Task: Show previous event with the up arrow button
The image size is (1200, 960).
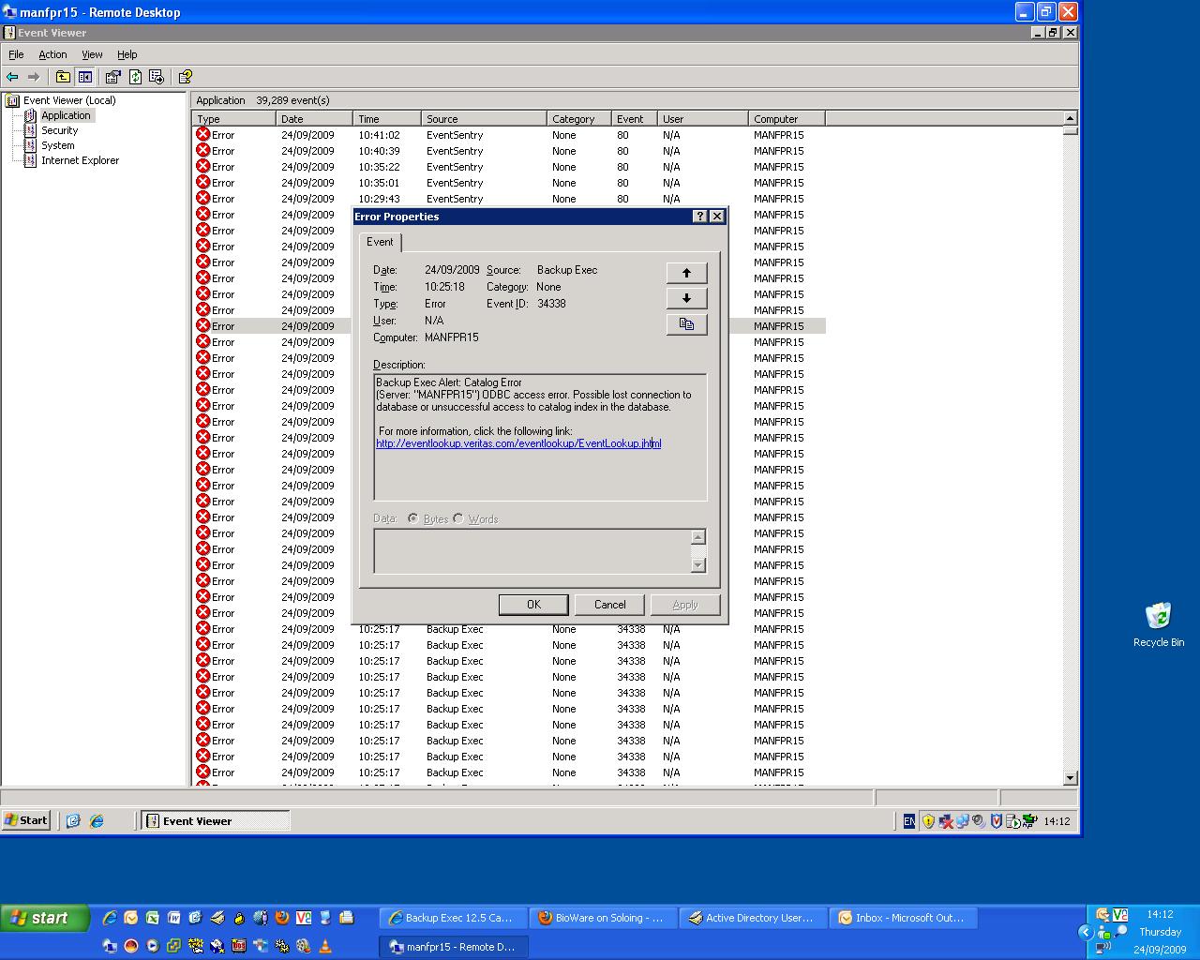Action: (x=686, y=273)
